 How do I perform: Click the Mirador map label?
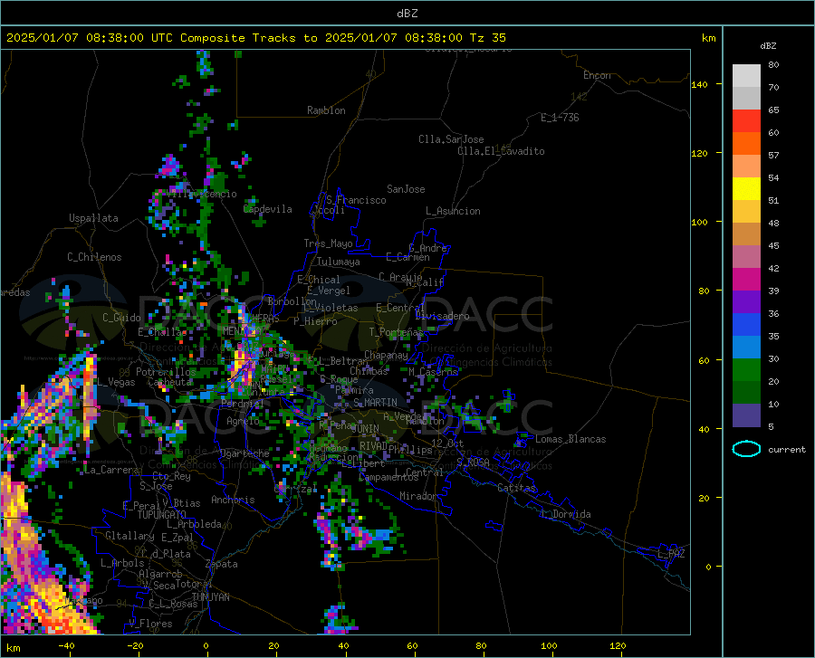(x=417, y=496)
